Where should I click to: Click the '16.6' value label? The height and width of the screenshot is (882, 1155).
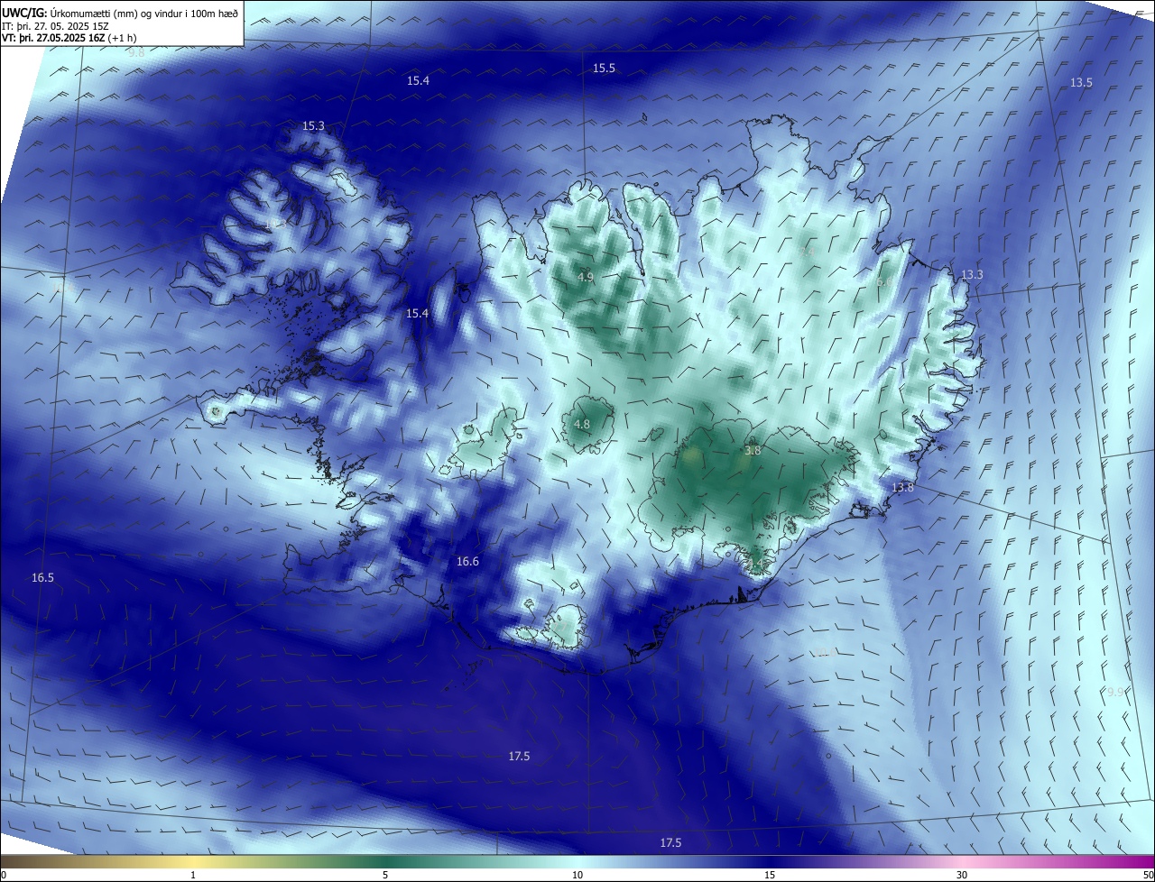click(467, 562)
